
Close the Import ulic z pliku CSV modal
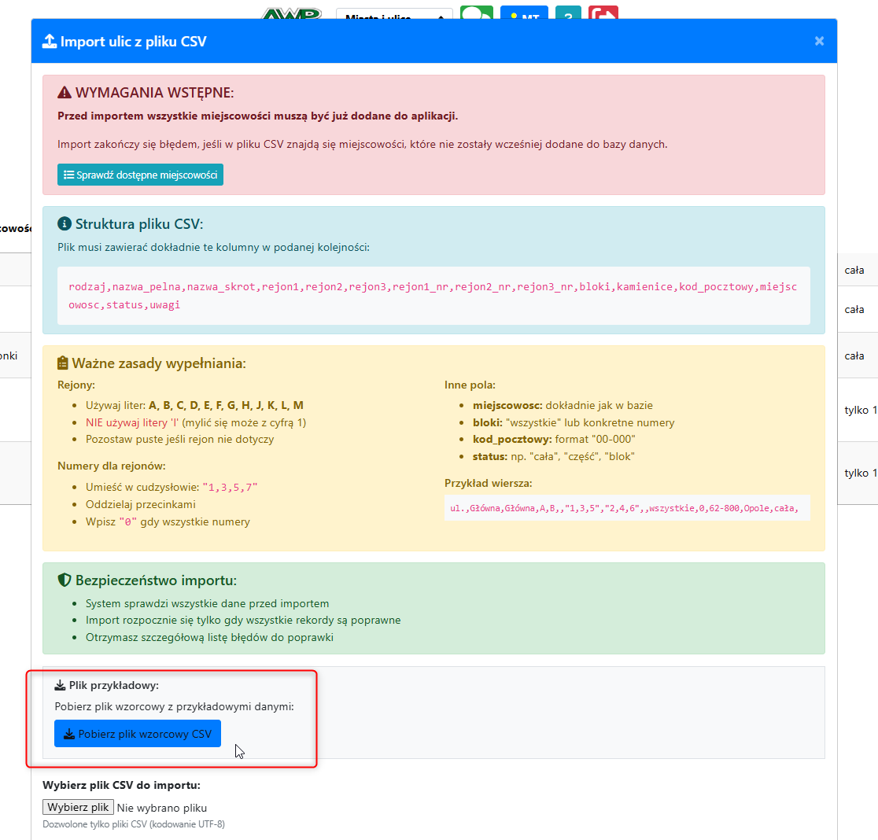tap(819, 40)
